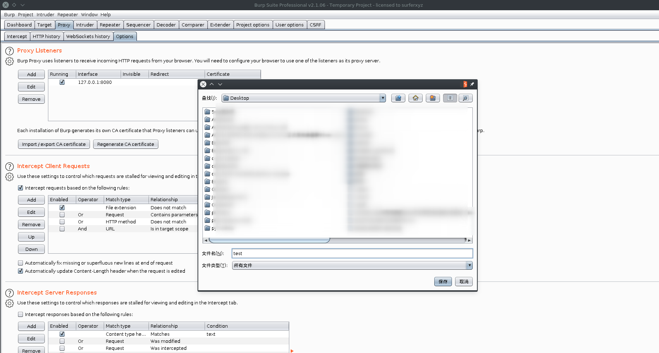Screen dimensions: 659x353
Task: Expand the file type dropdown 所有文件
Action: pos(470,265)
